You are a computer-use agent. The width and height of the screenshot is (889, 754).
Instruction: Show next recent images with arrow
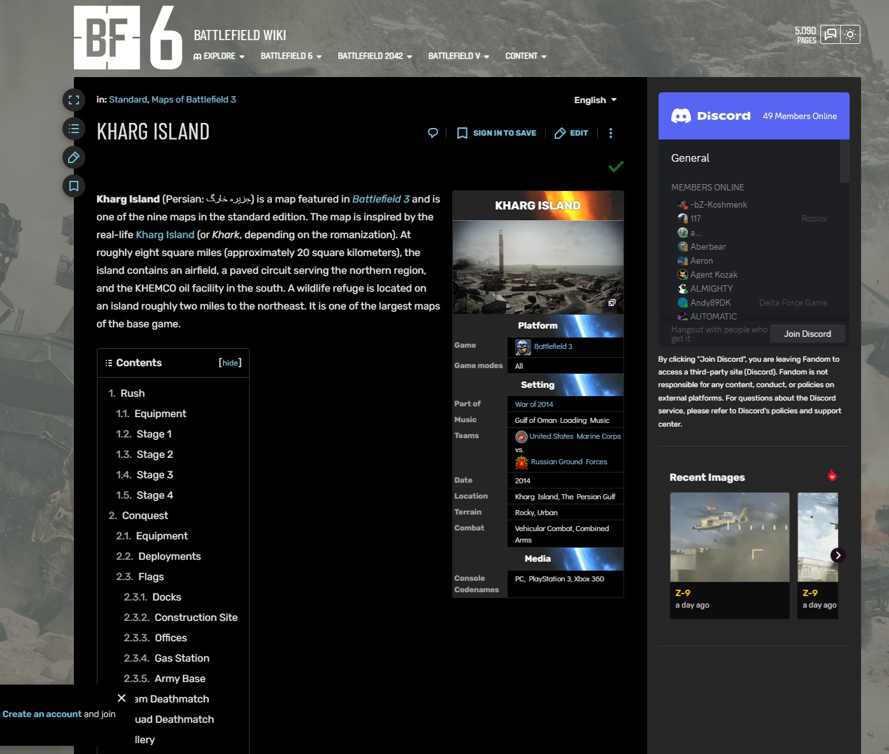tap(838, 555)
